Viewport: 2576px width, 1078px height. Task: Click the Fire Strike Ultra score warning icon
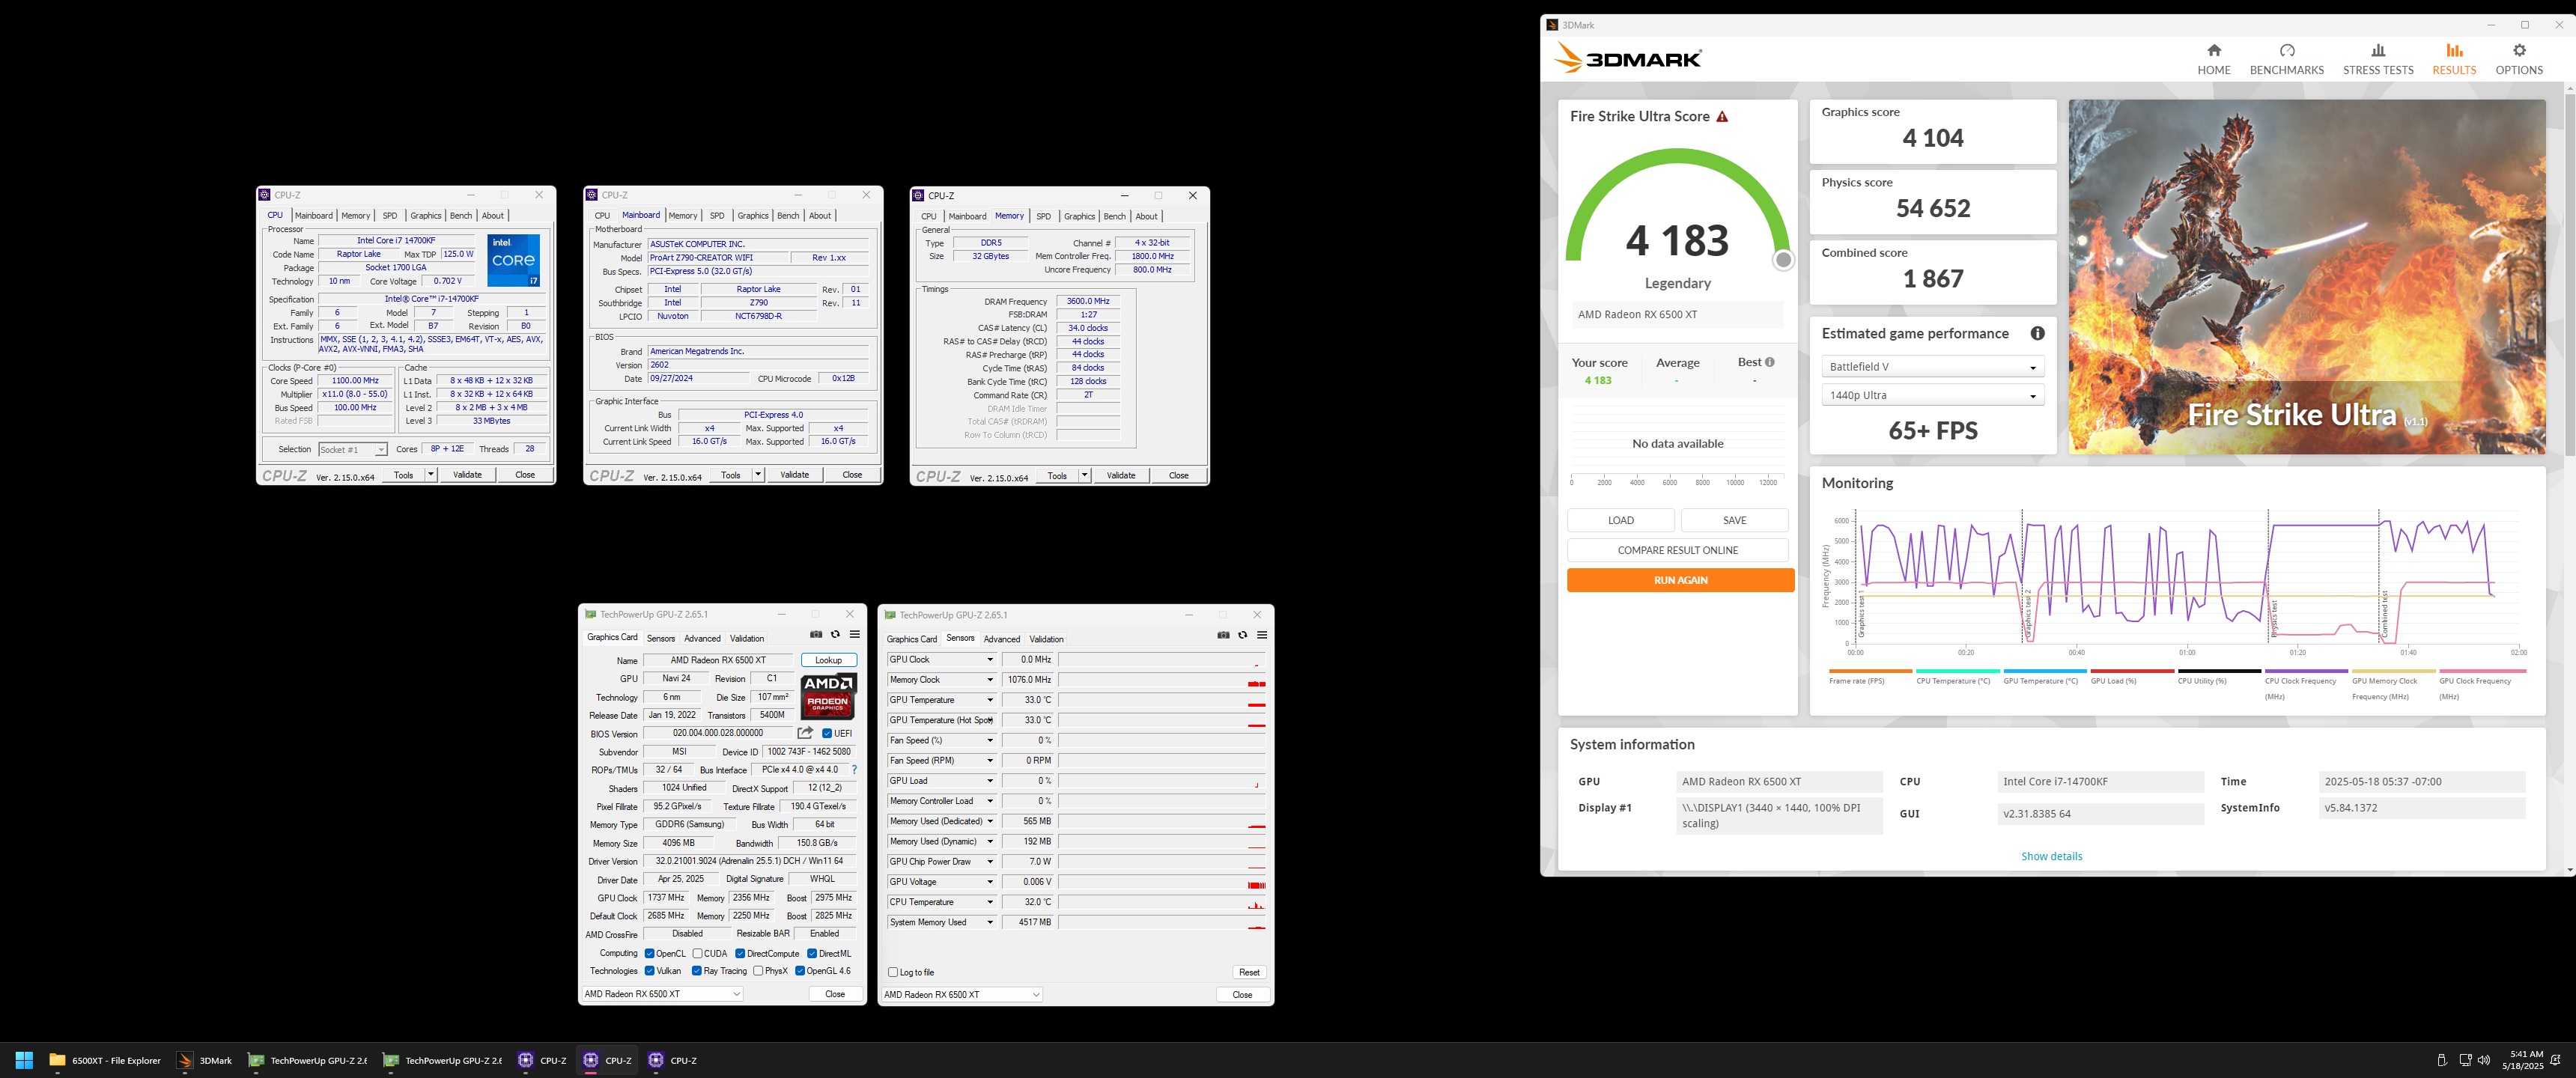coord(1722,117)
